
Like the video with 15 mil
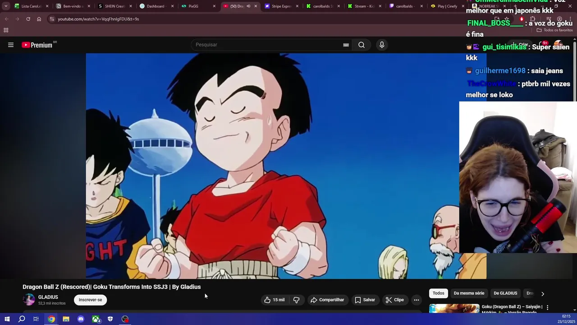click(275, 300)
